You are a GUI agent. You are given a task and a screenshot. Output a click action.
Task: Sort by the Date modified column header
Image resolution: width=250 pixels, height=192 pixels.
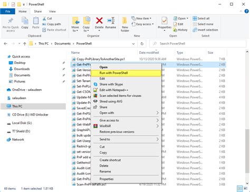pos(149,53)
